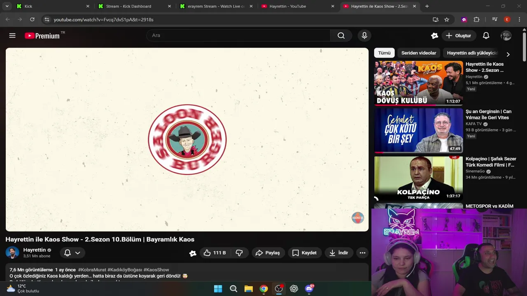527x296 pixels.
Task: Switch to erayrem Stream Watch Live tab
Action: 216,6
